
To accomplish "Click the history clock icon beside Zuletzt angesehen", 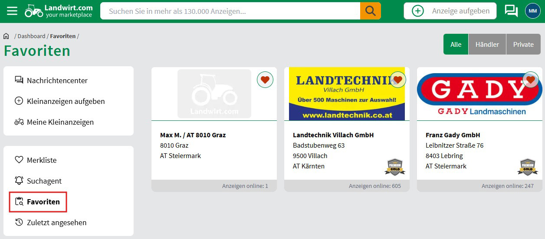I will [19, 222].
